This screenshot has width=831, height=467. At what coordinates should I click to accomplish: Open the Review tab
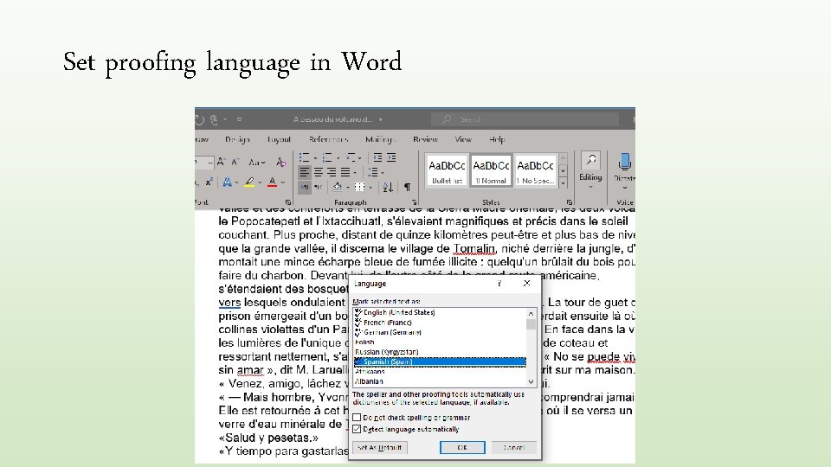(425, 139)
